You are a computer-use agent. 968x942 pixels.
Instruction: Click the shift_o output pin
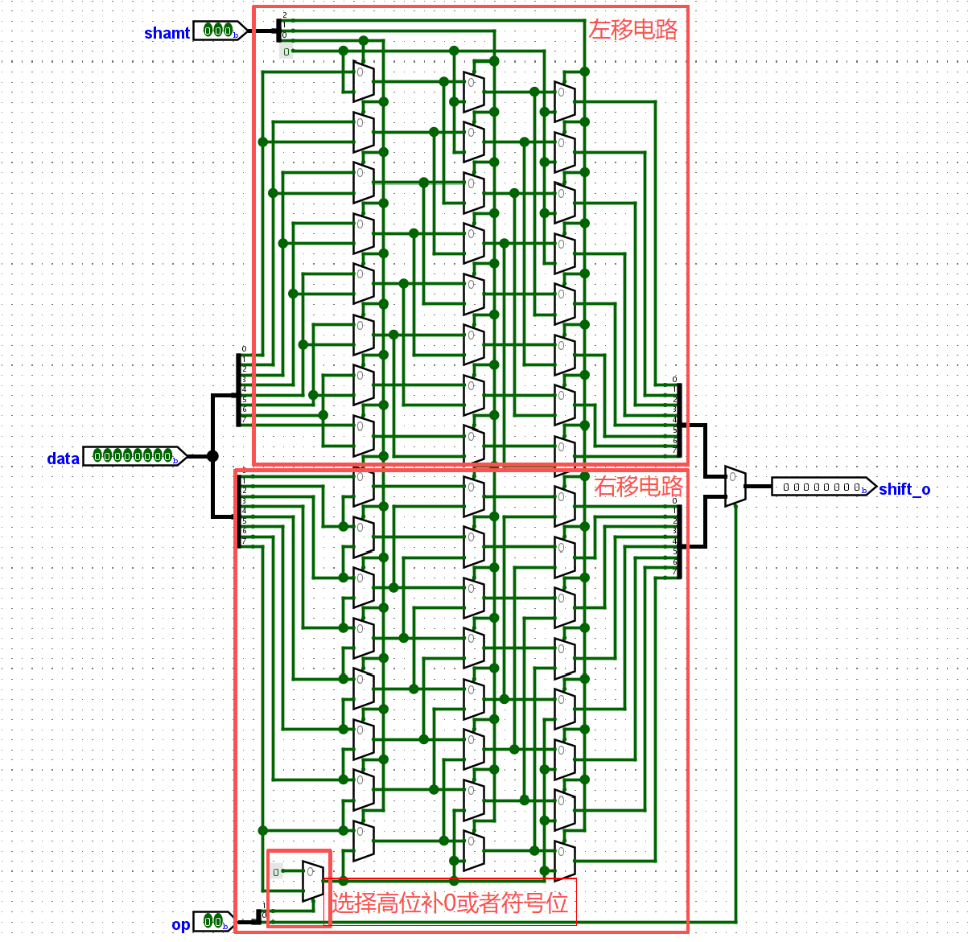click(822, 487)
